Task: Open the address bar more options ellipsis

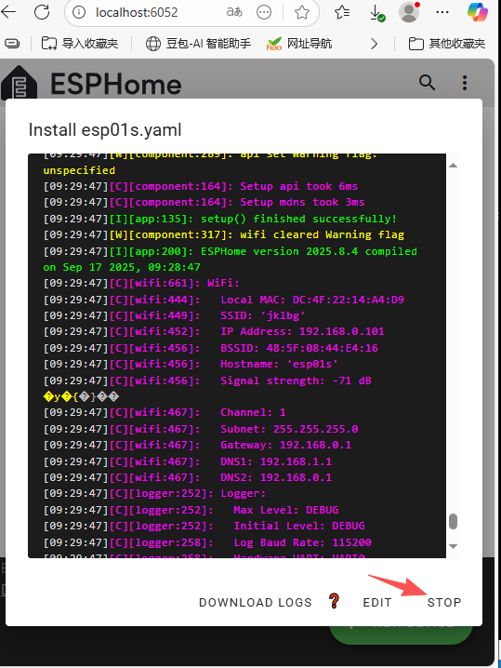Action: [x=264, y=12]
